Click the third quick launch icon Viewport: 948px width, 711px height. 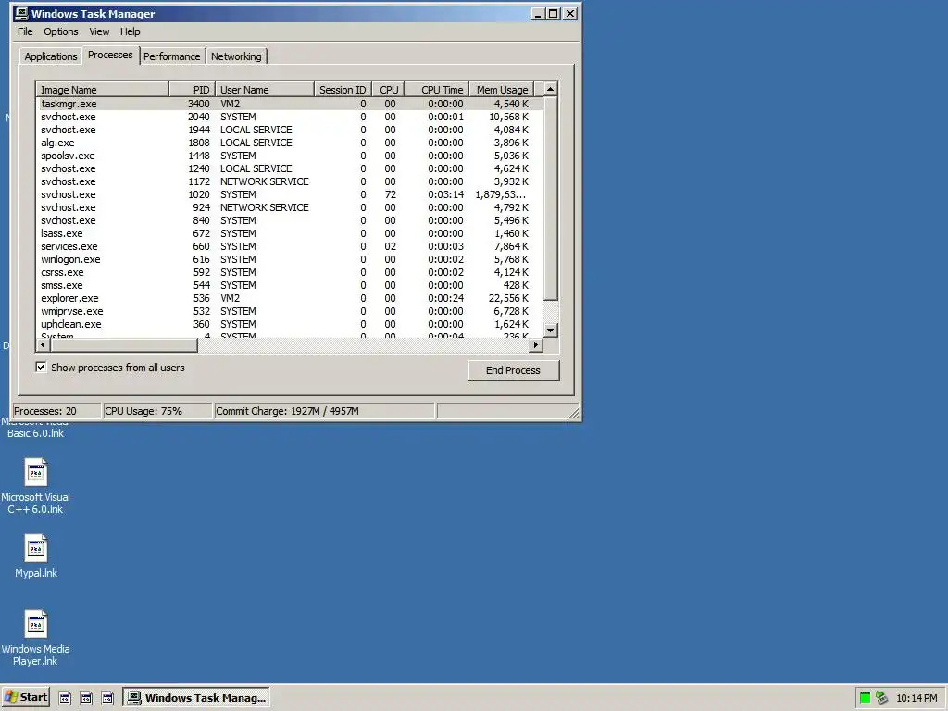(107, 698)
